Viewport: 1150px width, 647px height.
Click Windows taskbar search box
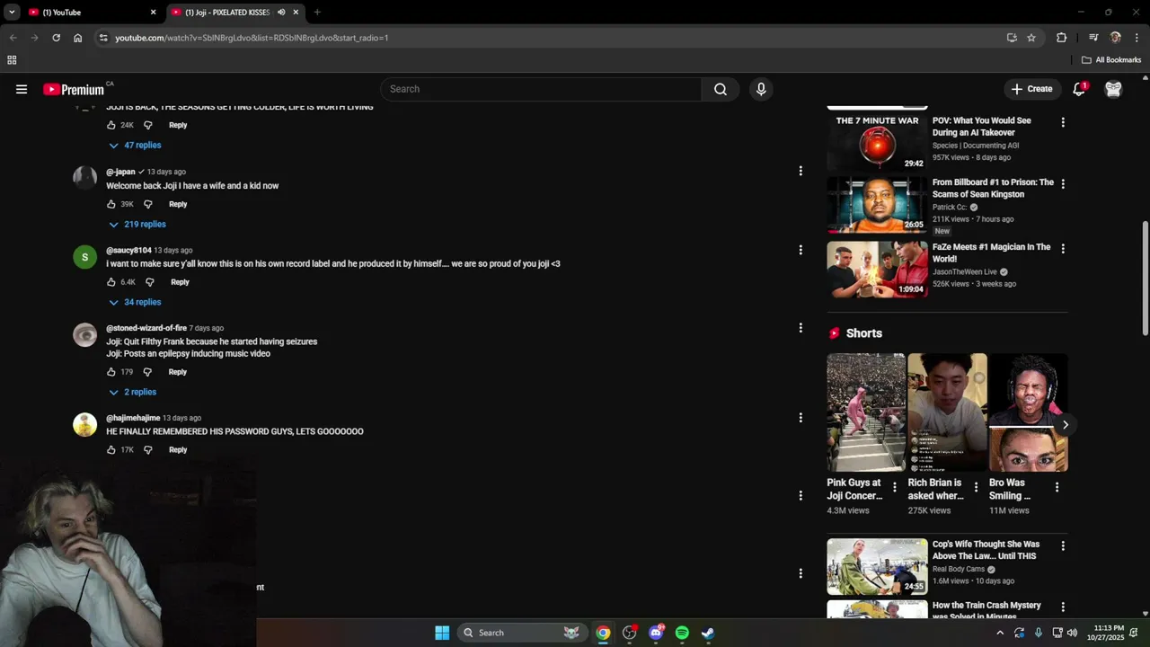click(522, 633)
